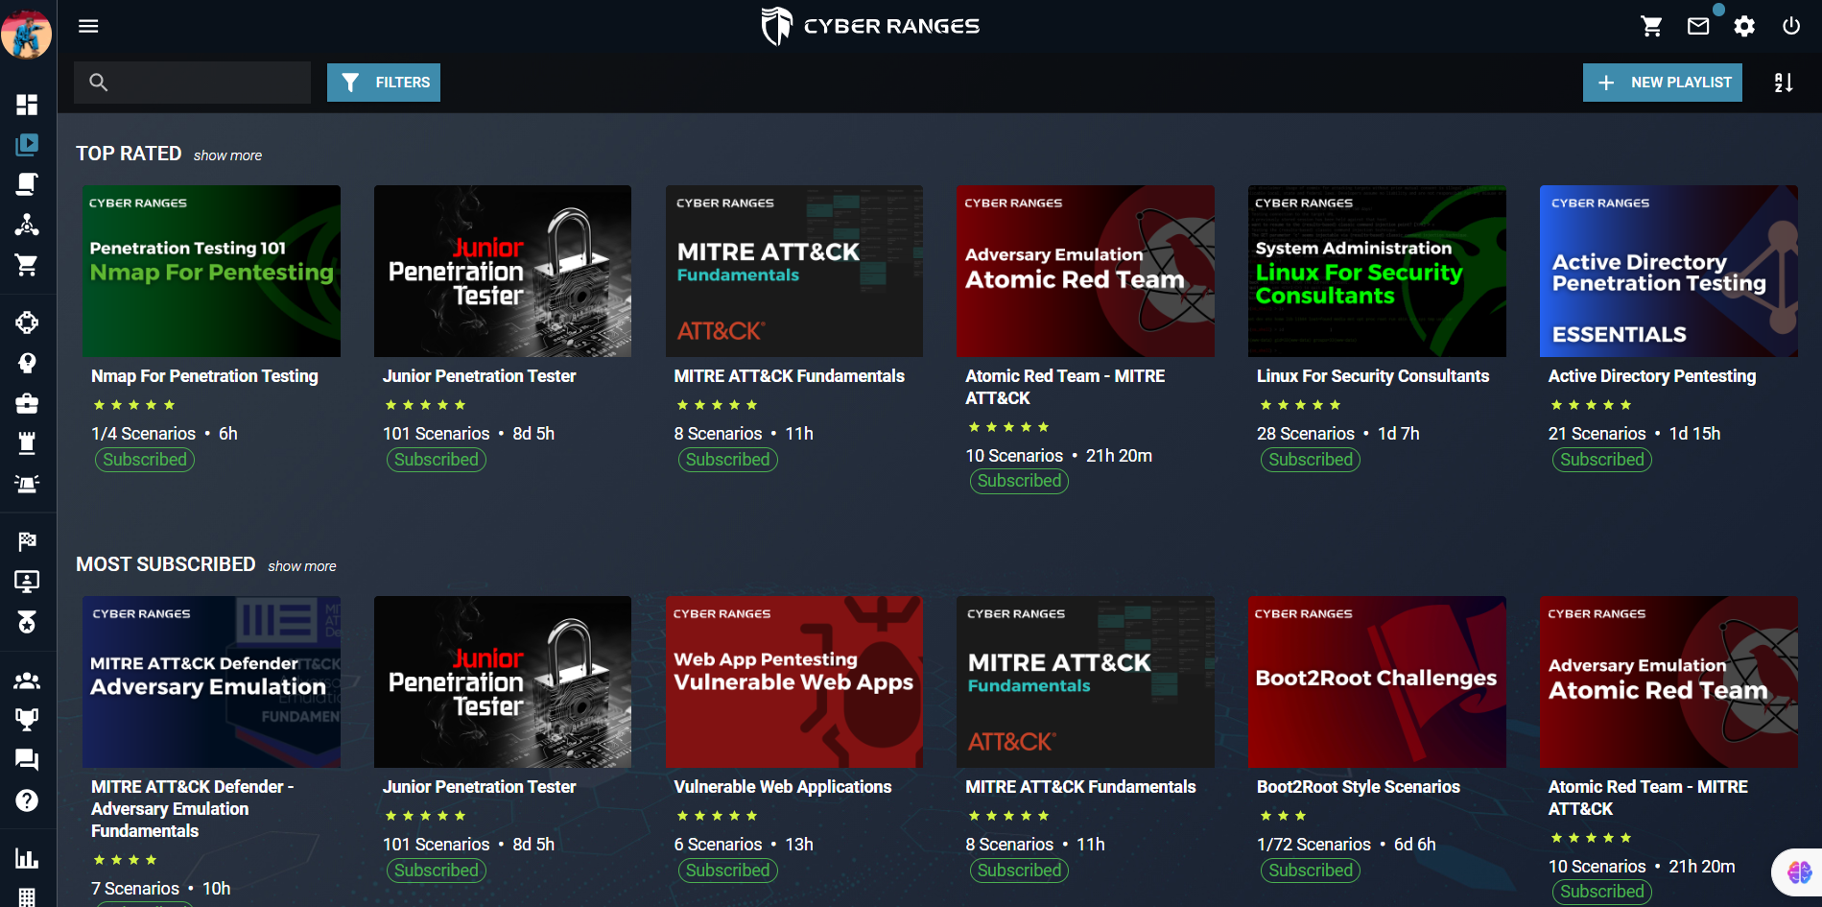Open the monitor presenter sidebar icon

click(27, 582)
